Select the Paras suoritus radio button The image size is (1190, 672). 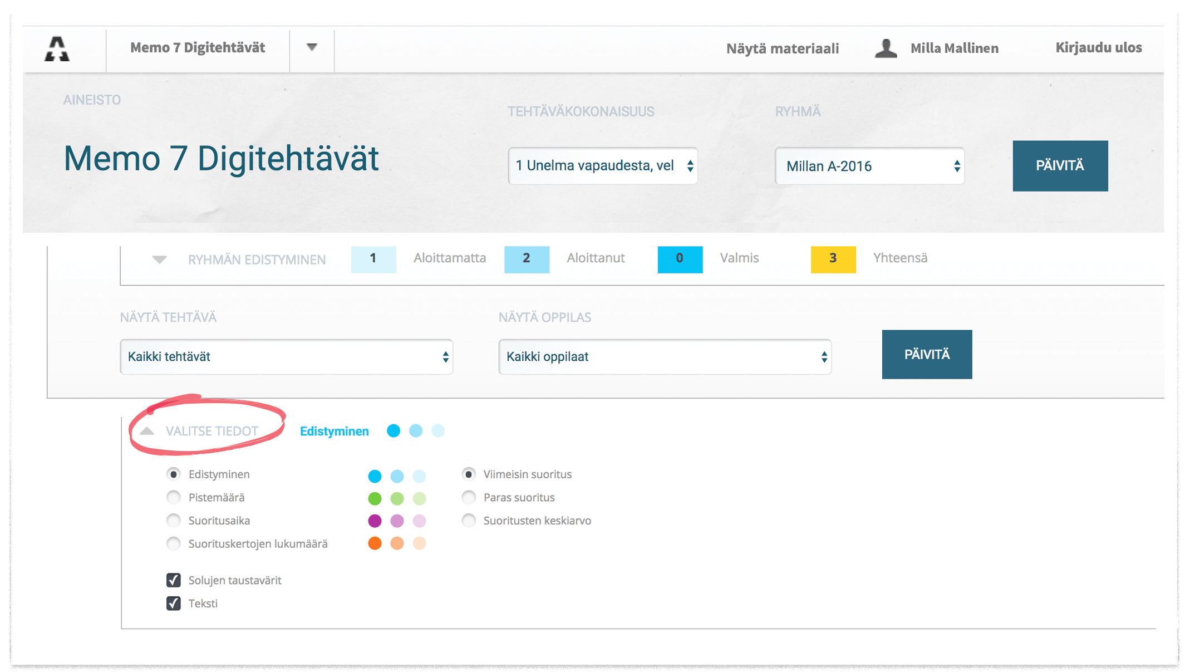(469, 497)
